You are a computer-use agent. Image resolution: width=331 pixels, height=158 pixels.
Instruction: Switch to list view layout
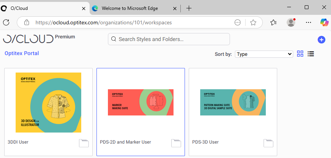311,54
